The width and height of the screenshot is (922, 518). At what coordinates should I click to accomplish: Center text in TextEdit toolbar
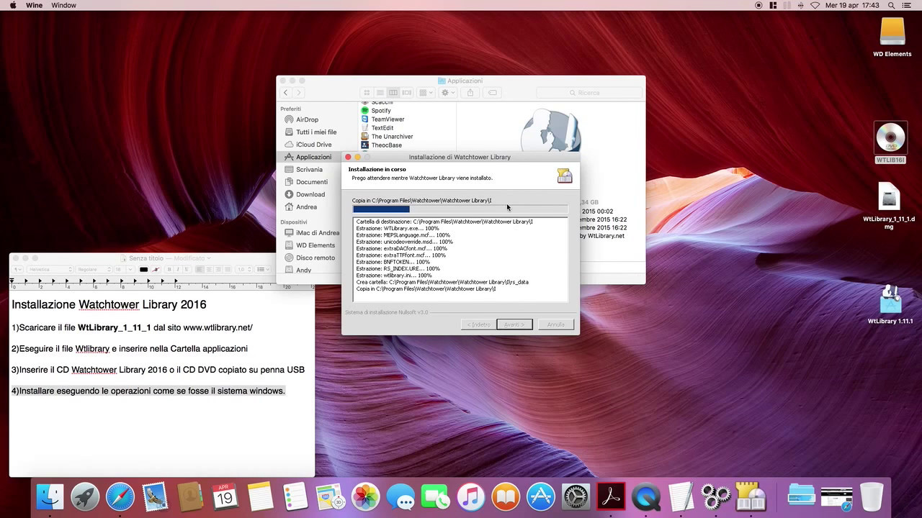coord(209,270)
